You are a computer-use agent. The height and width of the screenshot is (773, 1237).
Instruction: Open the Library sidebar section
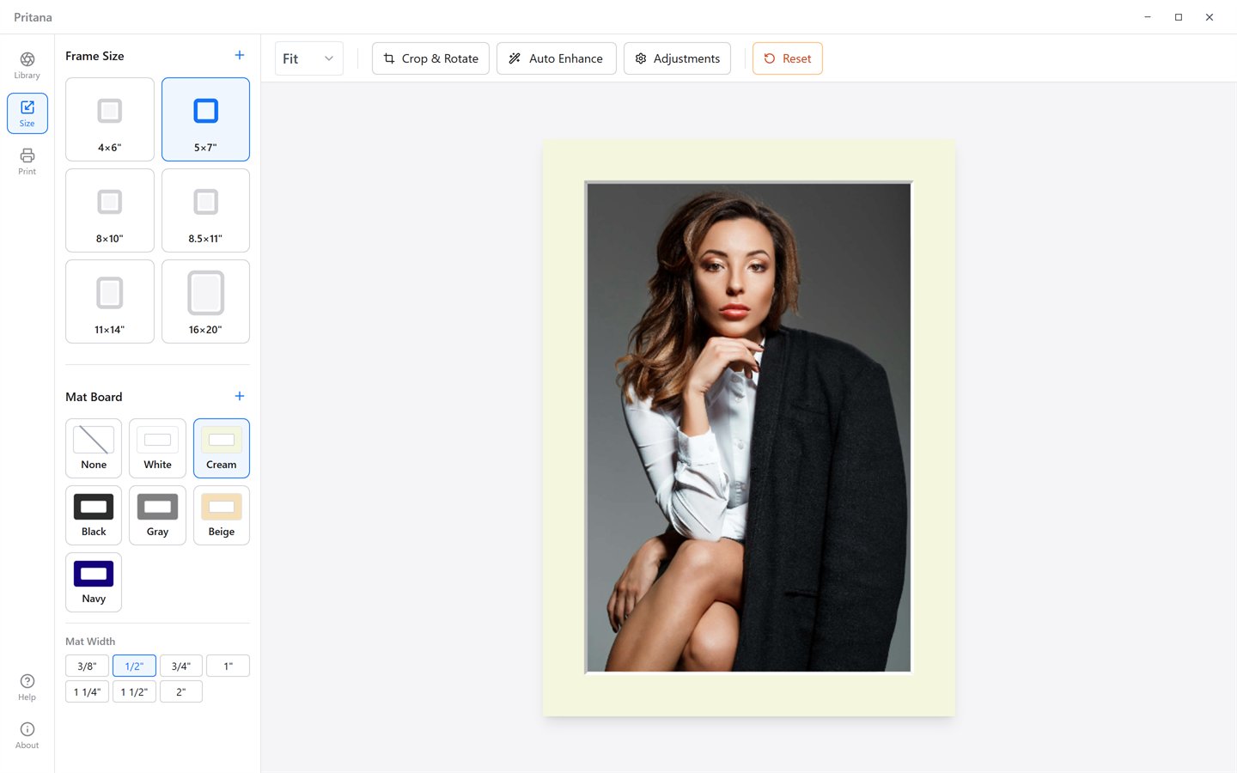pos(27,65)
